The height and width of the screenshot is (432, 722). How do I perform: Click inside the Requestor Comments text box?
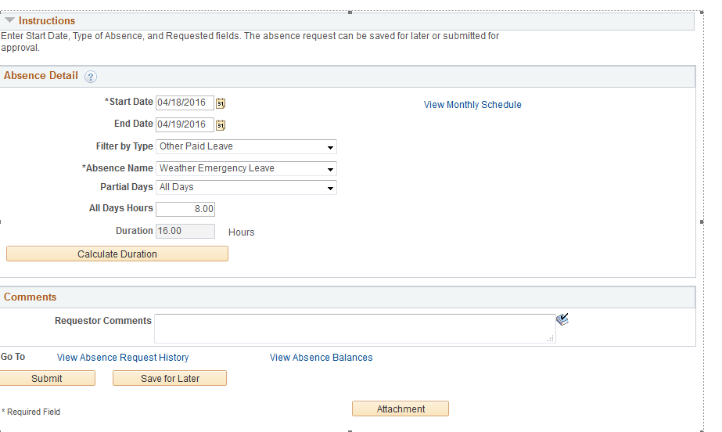pyautogui.click(x=354, y=329)
